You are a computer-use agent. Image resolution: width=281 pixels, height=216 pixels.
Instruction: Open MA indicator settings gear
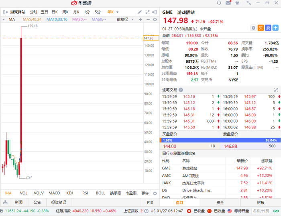(155, 19)
